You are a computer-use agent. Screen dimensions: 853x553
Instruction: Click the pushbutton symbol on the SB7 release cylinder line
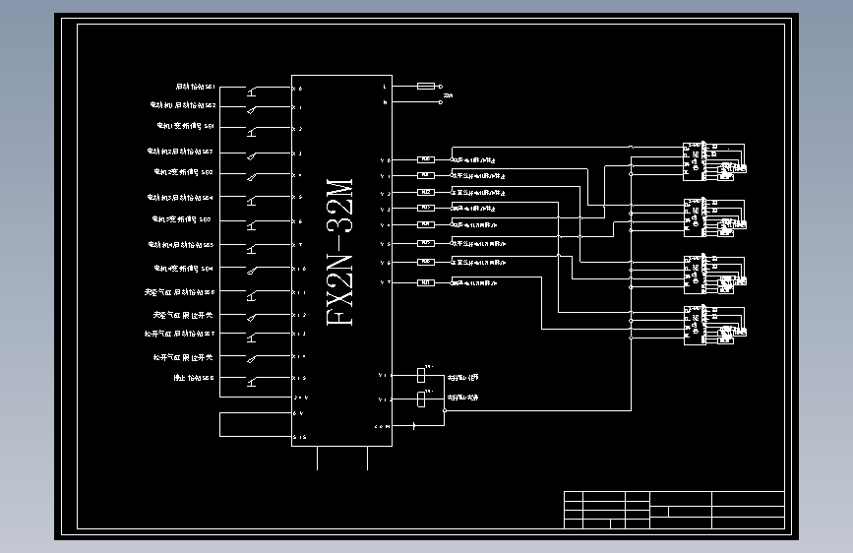(x=252, y=338)
